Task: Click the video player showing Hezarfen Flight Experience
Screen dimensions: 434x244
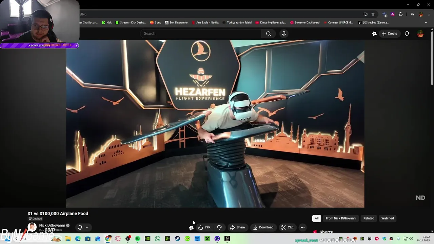Action: [x=215, y=124]
